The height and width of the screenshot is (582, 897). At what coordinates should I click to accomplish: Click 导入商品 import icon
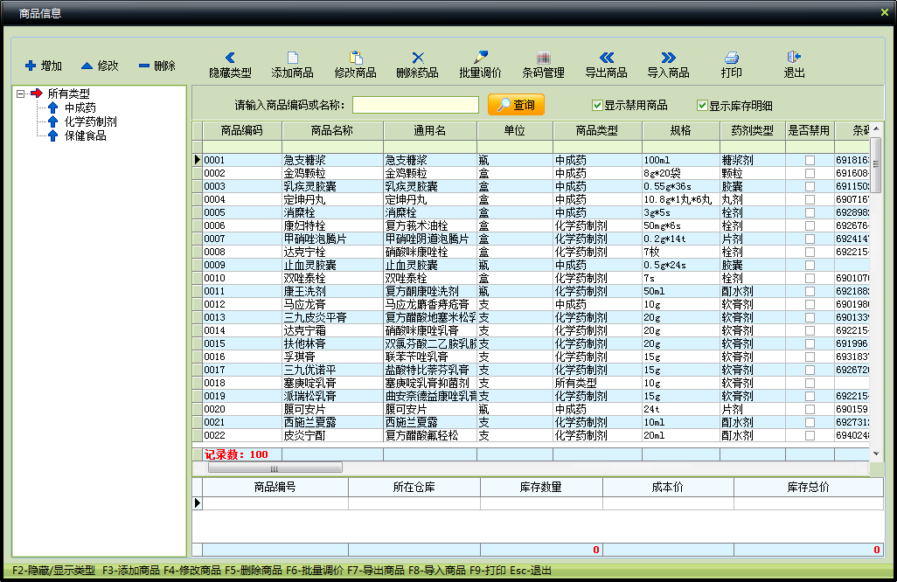click(669, 58)
